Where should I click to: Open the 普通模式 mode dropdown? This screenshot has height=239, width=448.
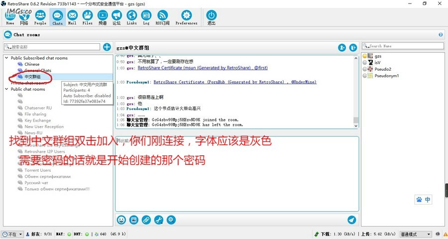coord(416,234)
